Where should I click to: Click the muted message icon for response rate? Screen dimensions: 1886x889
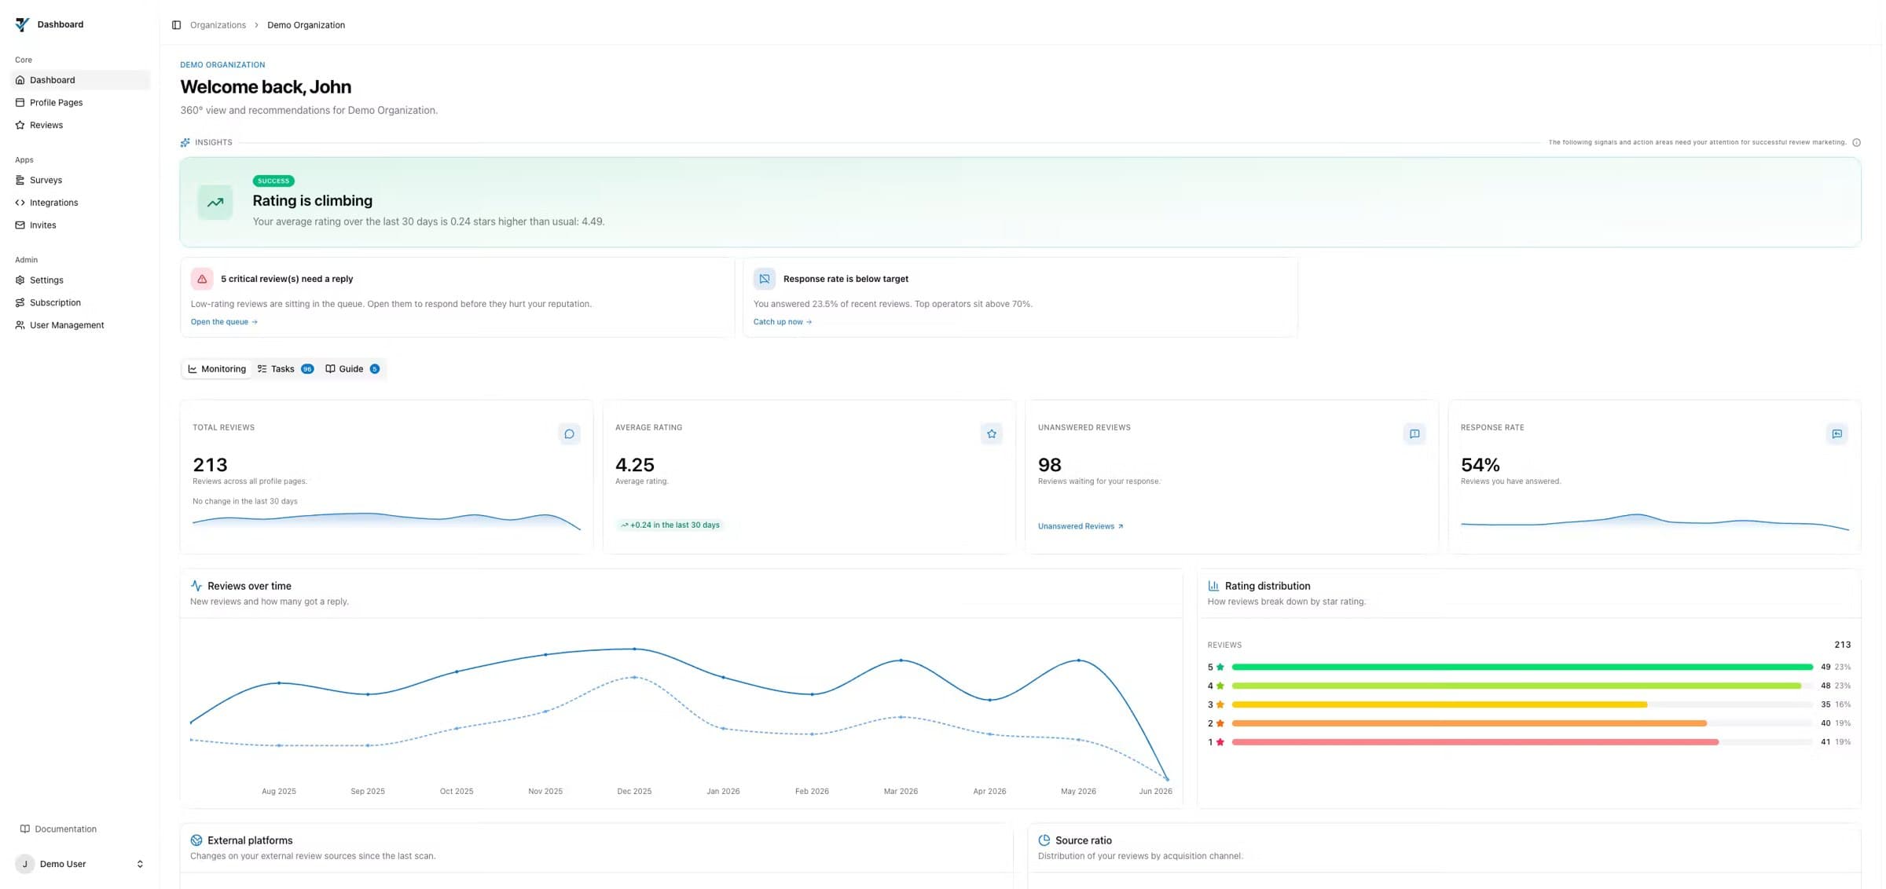(765, 279)
